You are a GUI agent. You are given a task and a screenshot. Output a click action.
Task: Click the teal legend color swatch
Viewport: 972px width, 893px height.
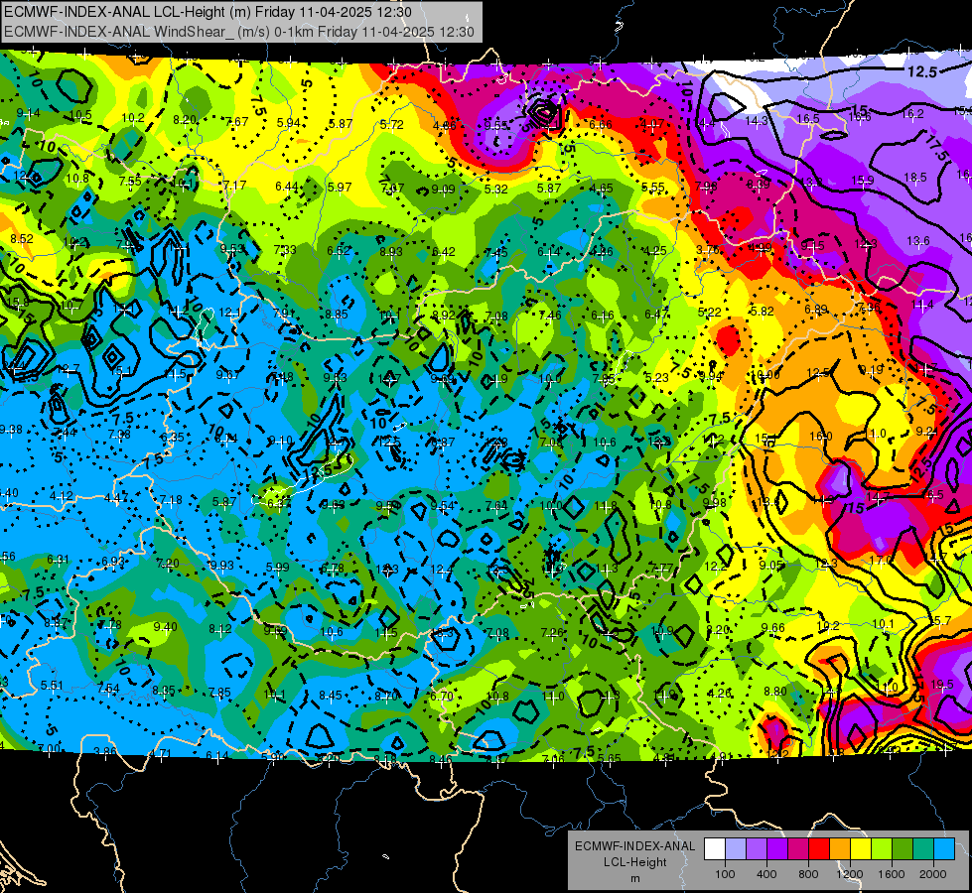(923, 849)
